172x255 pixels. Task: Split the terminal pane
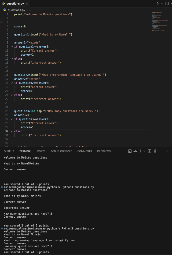point(149,151)
